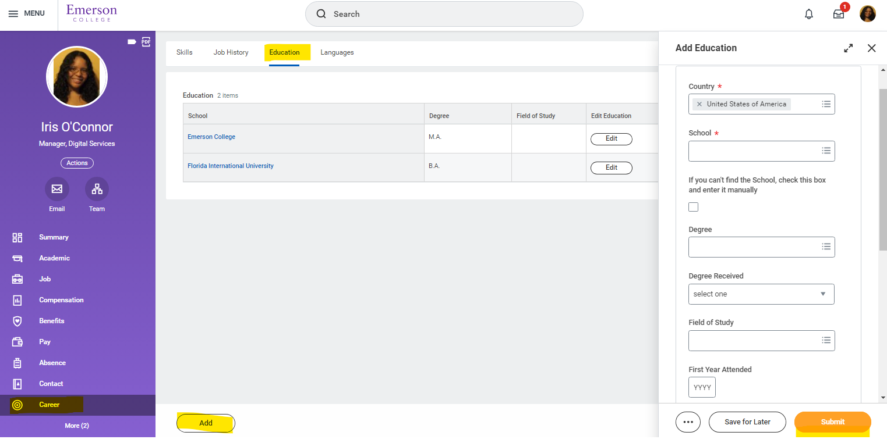Screen dimensions: 887x443
Task: Expand More (2) in the sidebar
Action: [77, 426]
